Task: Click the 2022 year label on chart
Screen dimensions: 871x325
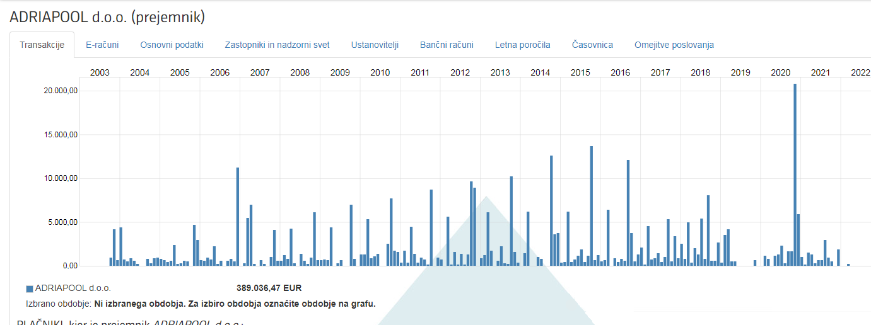Action: (x=860, y=72)
